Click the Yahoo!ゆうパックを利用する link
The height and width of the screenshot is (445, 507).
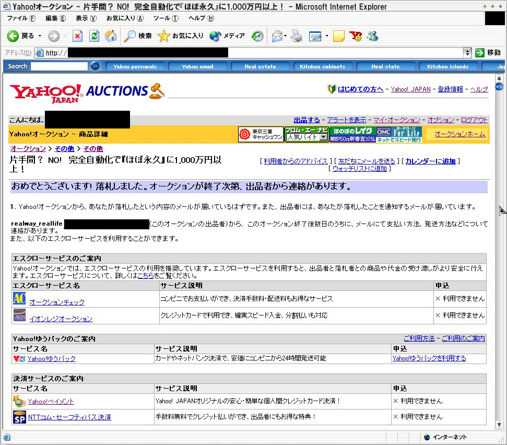tap(429, 358)
